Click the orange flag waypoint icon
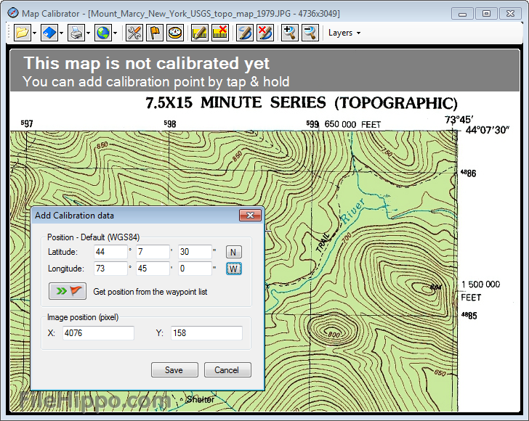Image resolution: width=529 pixels, height=421 pixels. (x=155, y=33)
